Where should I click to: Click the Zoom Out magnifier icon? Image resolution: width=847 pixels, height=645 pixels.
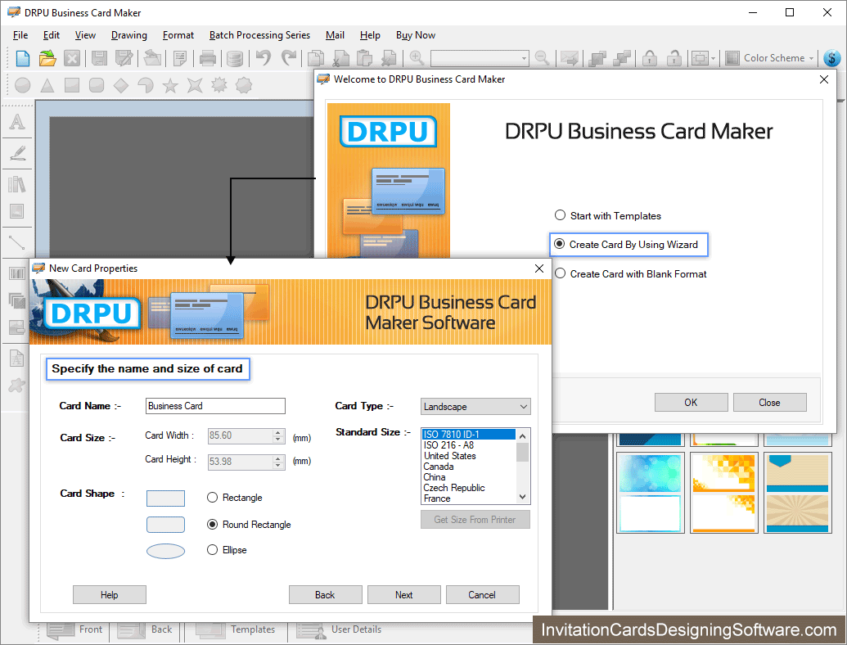[542, 57]
